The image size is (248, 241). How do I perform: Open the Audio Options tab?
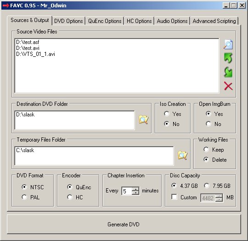[x=172, y=21]
